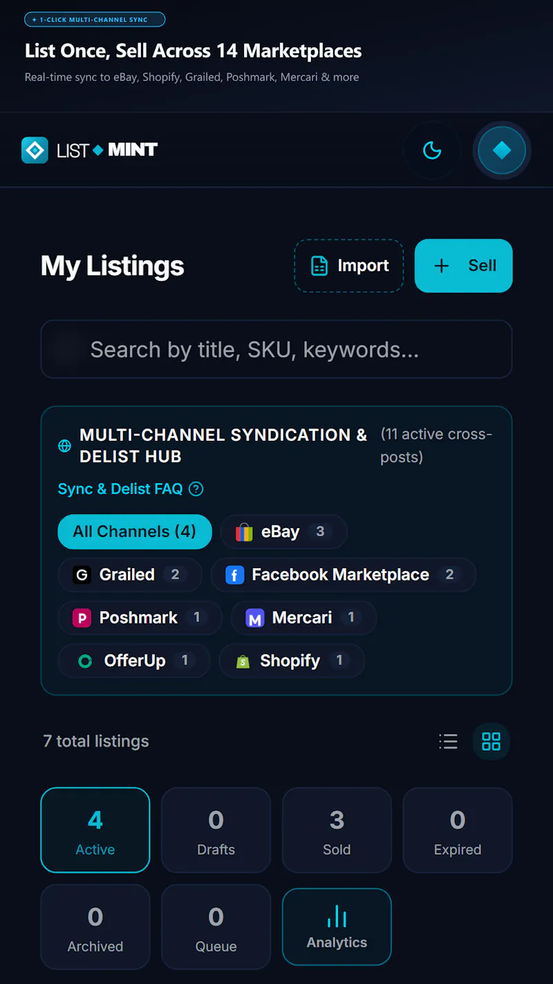Toggle dark mode with moon icon
Viewport: 553px width, 984px height.
pyautogui.click(x=432, y=150)
